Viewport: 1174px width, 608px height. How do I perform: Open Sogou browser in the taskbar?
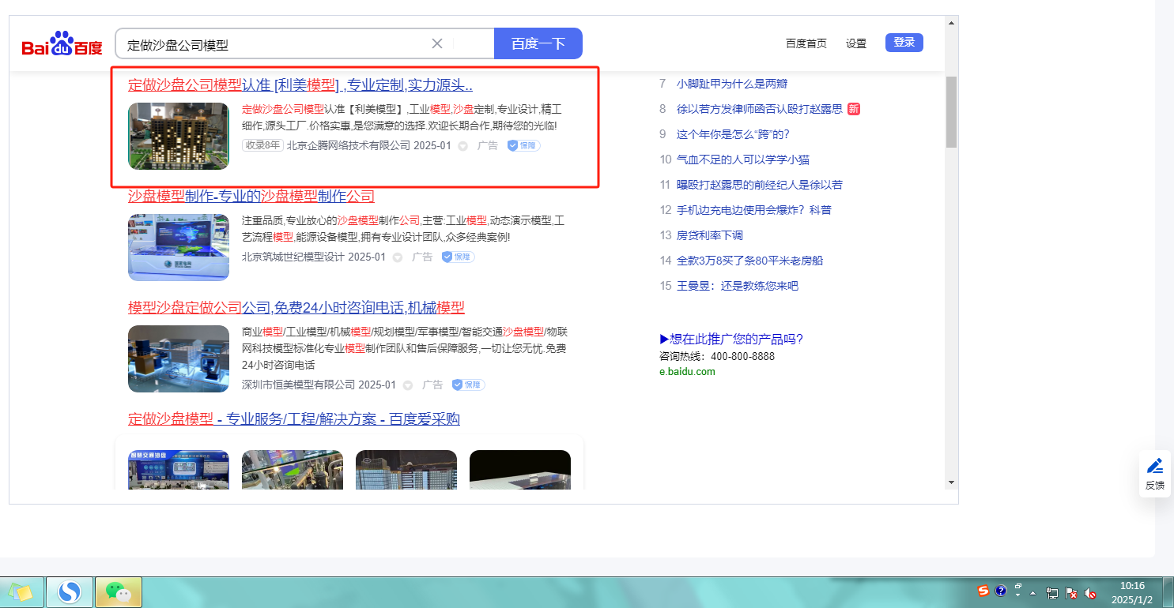[70, 591]
